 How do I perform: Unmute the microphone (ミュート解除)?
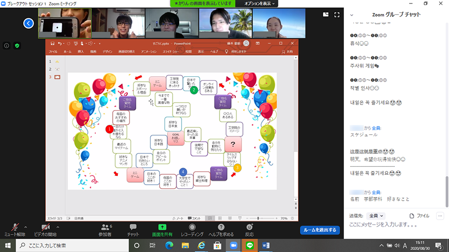pos(14,227)
